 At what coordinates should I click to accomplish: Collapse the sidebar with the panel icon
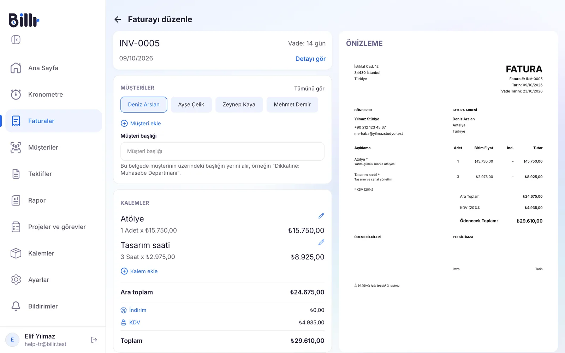tap(16, 40)
